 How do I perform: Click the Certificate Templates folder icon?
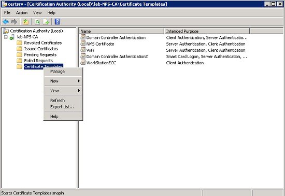[x=19, y=66]
